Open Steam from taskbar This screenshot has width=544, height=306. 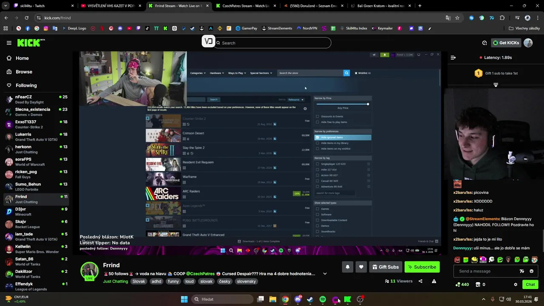point(310,299)
